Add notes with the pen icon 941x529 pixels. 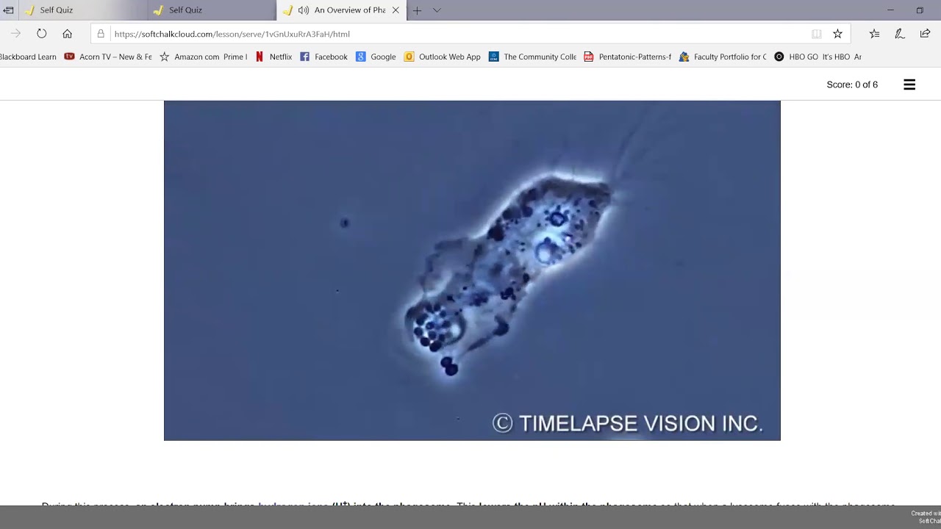[x=899, y=34]
